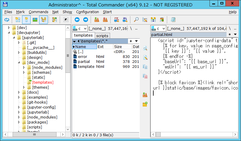Click the Reread source refresh icon
The image size is (241, 141).
pos(7,20)
